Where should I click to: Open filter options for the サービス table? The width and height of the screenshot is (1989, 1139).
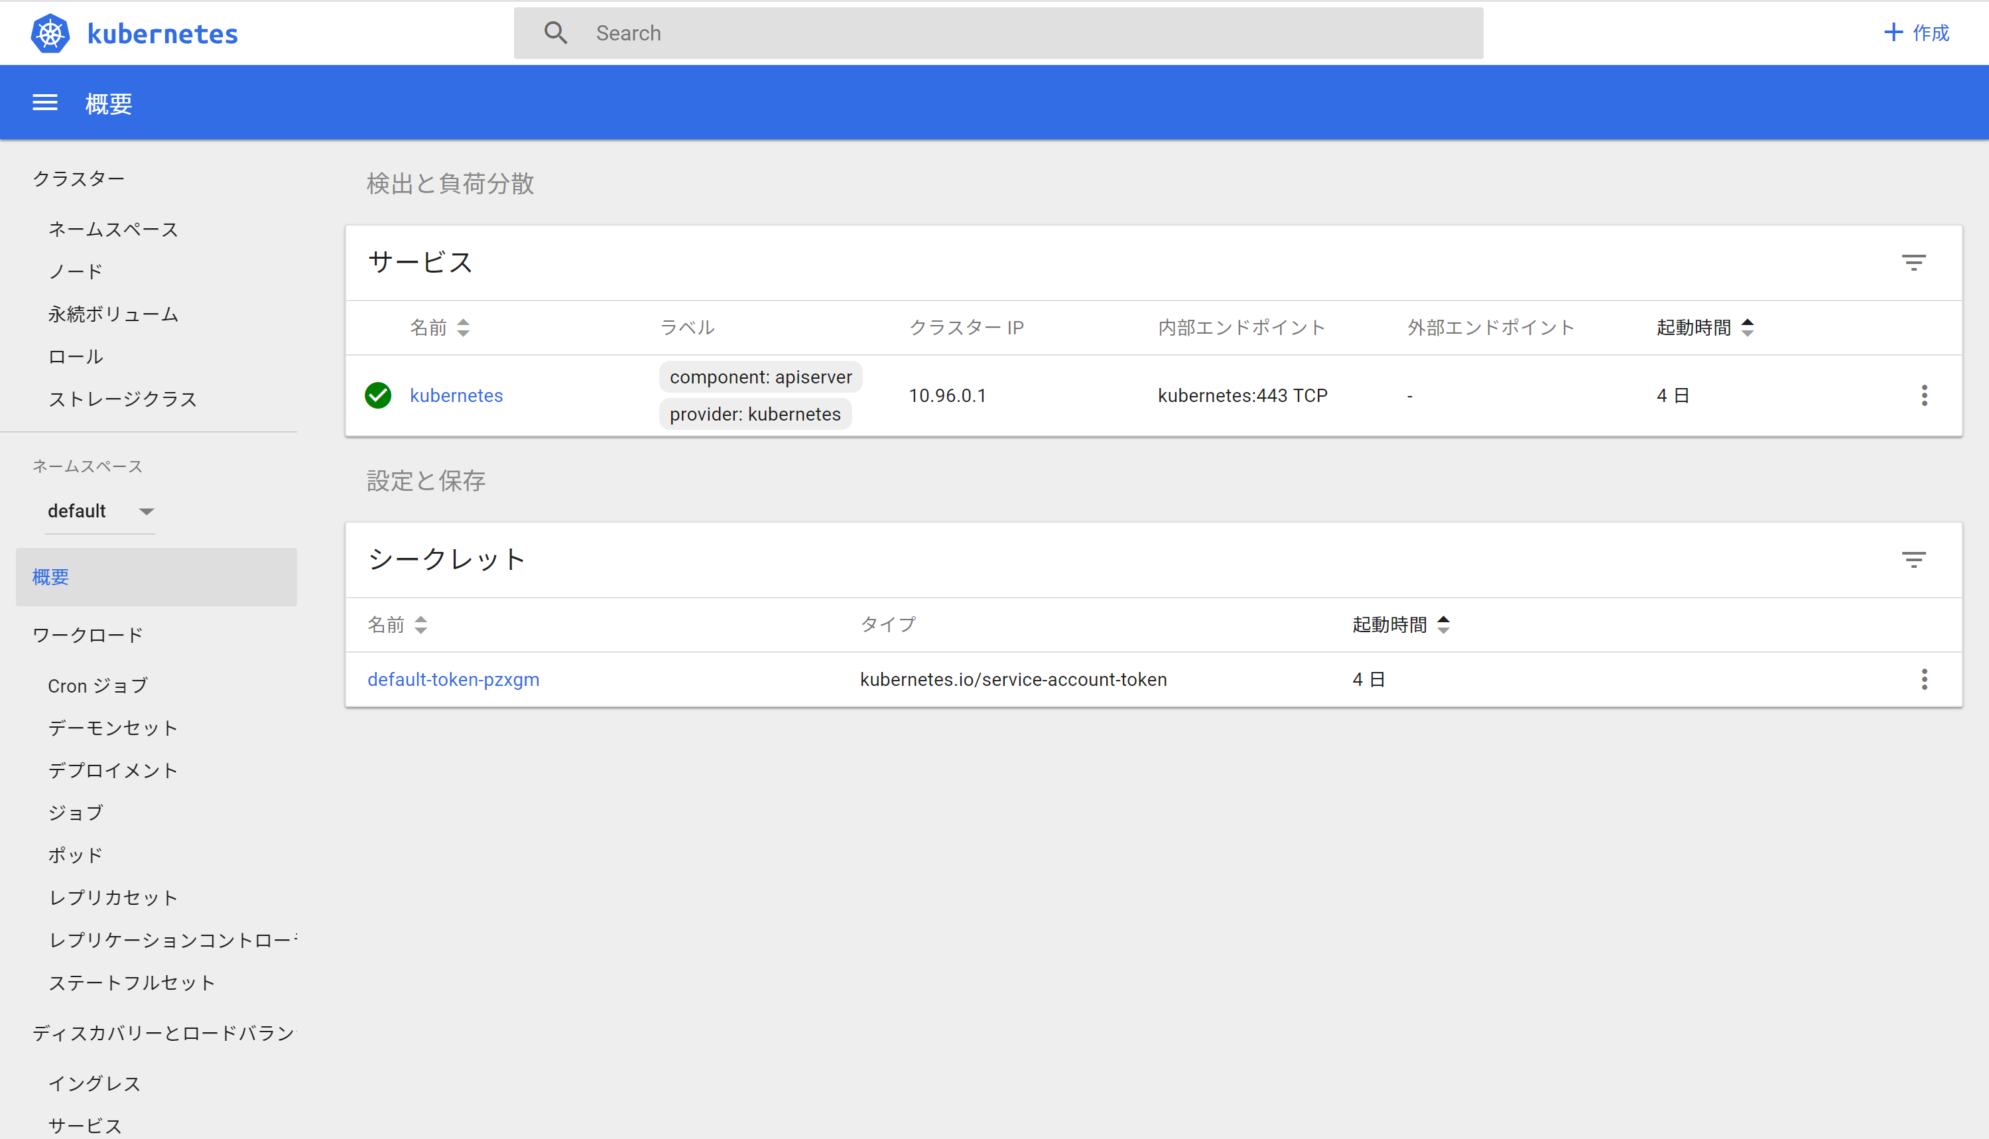click(1914, 262)
